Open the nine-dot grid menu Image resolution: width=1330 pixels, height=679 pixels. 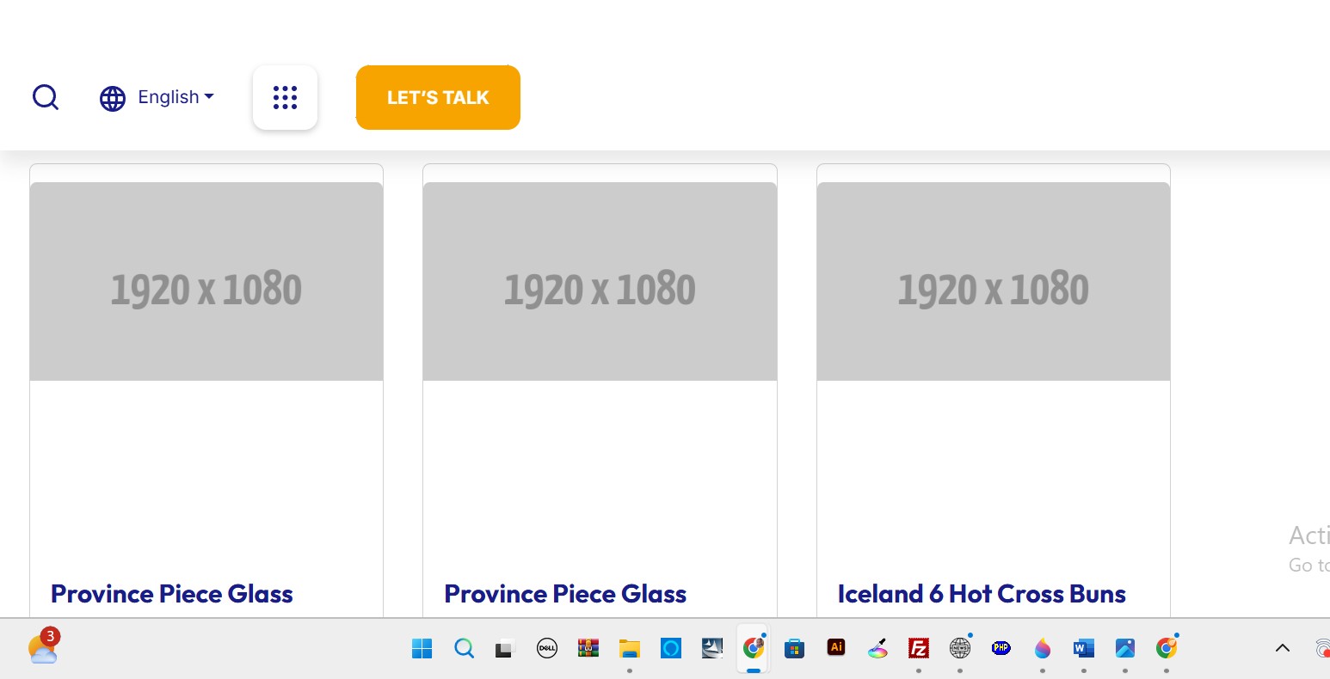tap(285, 97)
